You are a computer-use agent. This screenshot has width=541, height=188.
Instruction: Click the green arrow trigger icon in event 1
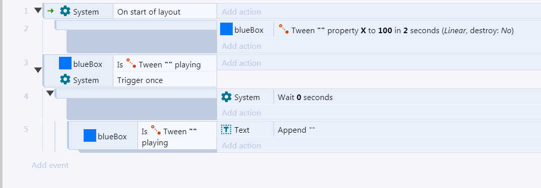pos(50,11)
